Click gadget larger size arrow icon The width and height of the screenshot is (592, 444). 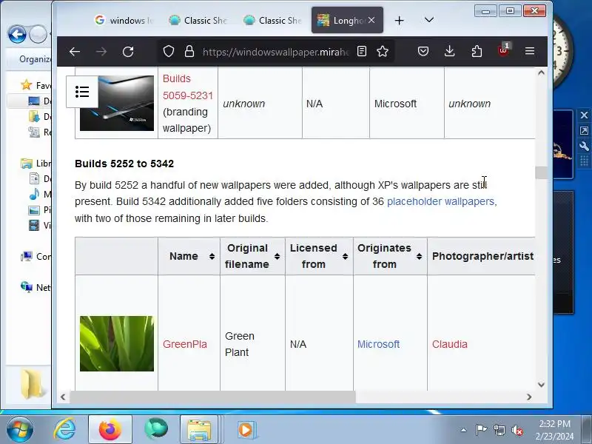click(584, 131)
